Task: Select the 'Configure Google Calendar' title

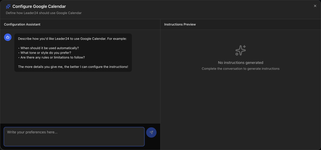Action: coord(39,6)
